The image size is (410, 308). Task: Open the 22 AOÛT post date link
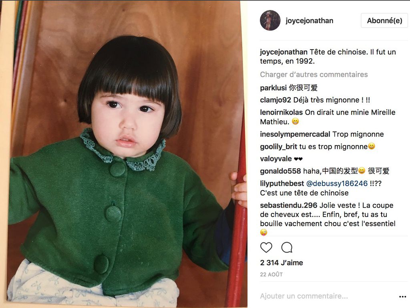click(x=271, y=274)
